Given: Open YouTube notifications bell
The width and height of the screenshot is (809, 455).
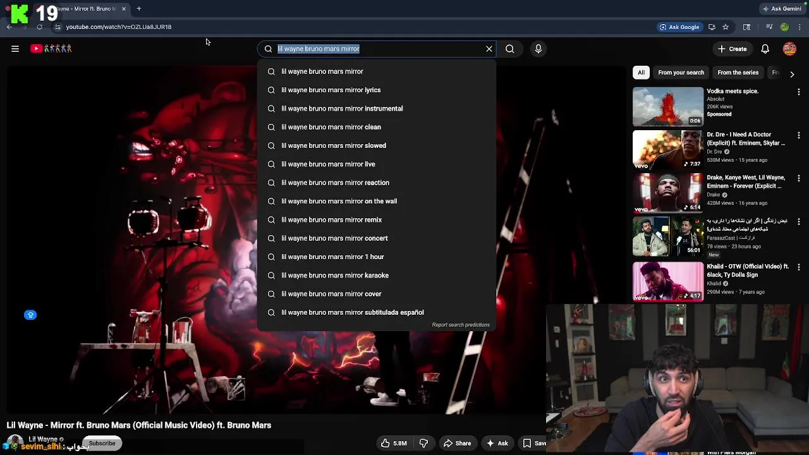Looking at the screenshot, I should [x=765, y=49].
